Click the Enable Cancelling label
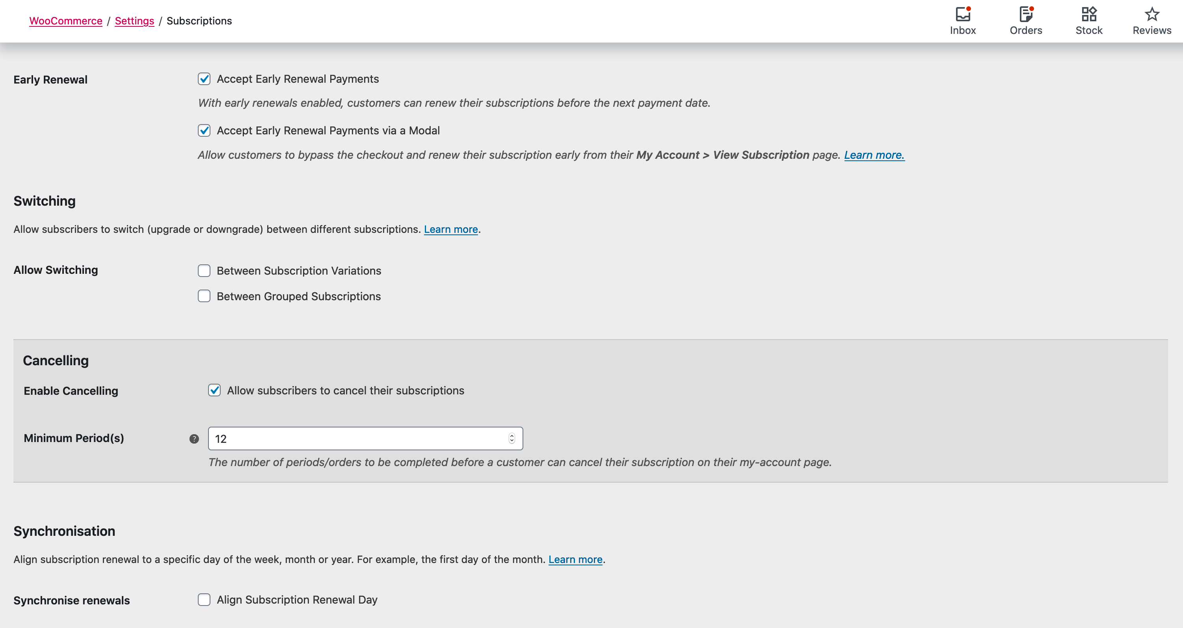Viewport: 1183px width, 628px height. pyautogui.click(x=71, y=391)
